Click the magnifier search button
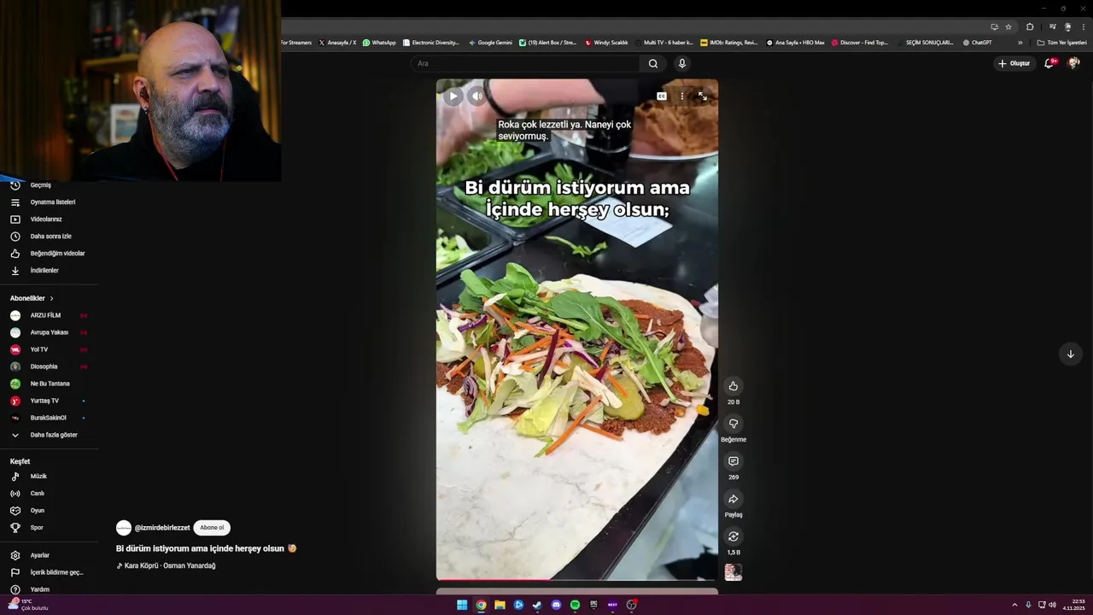Image resolution: width=1093 pixels, height=615 pixels. (x=653, y=63)
